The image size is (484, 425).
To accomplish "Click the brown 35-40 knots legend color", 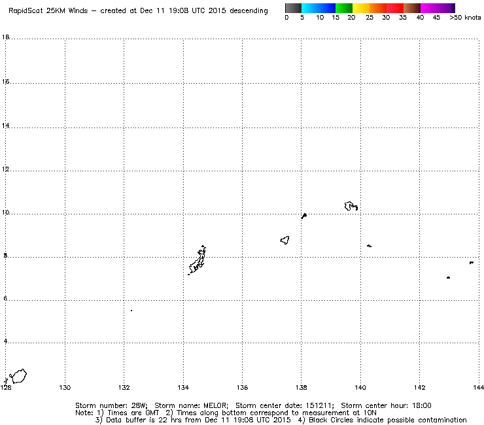I will coord(412,8).
